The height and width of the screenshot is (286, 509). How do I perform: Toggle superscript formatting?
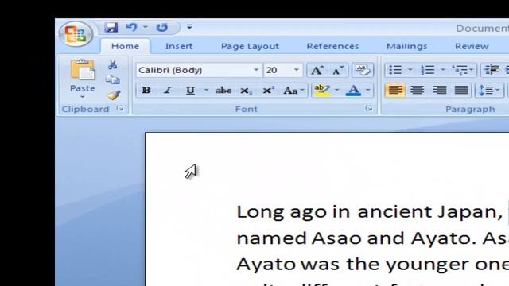click(269, 90)
